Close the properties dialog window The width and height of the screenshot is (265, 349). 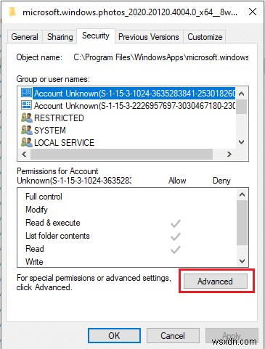point(253,12)
